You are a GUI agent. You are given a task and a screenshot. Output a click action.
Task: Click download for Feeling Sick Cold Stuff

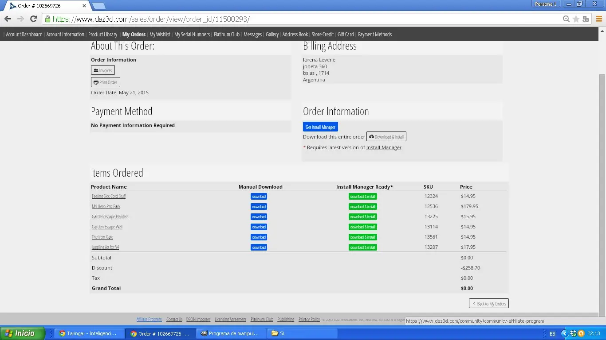pos(259,196)
